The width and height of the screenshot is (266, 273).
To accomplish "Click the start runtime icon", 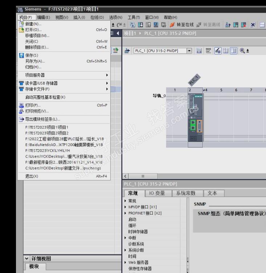I will coord(164,25).
